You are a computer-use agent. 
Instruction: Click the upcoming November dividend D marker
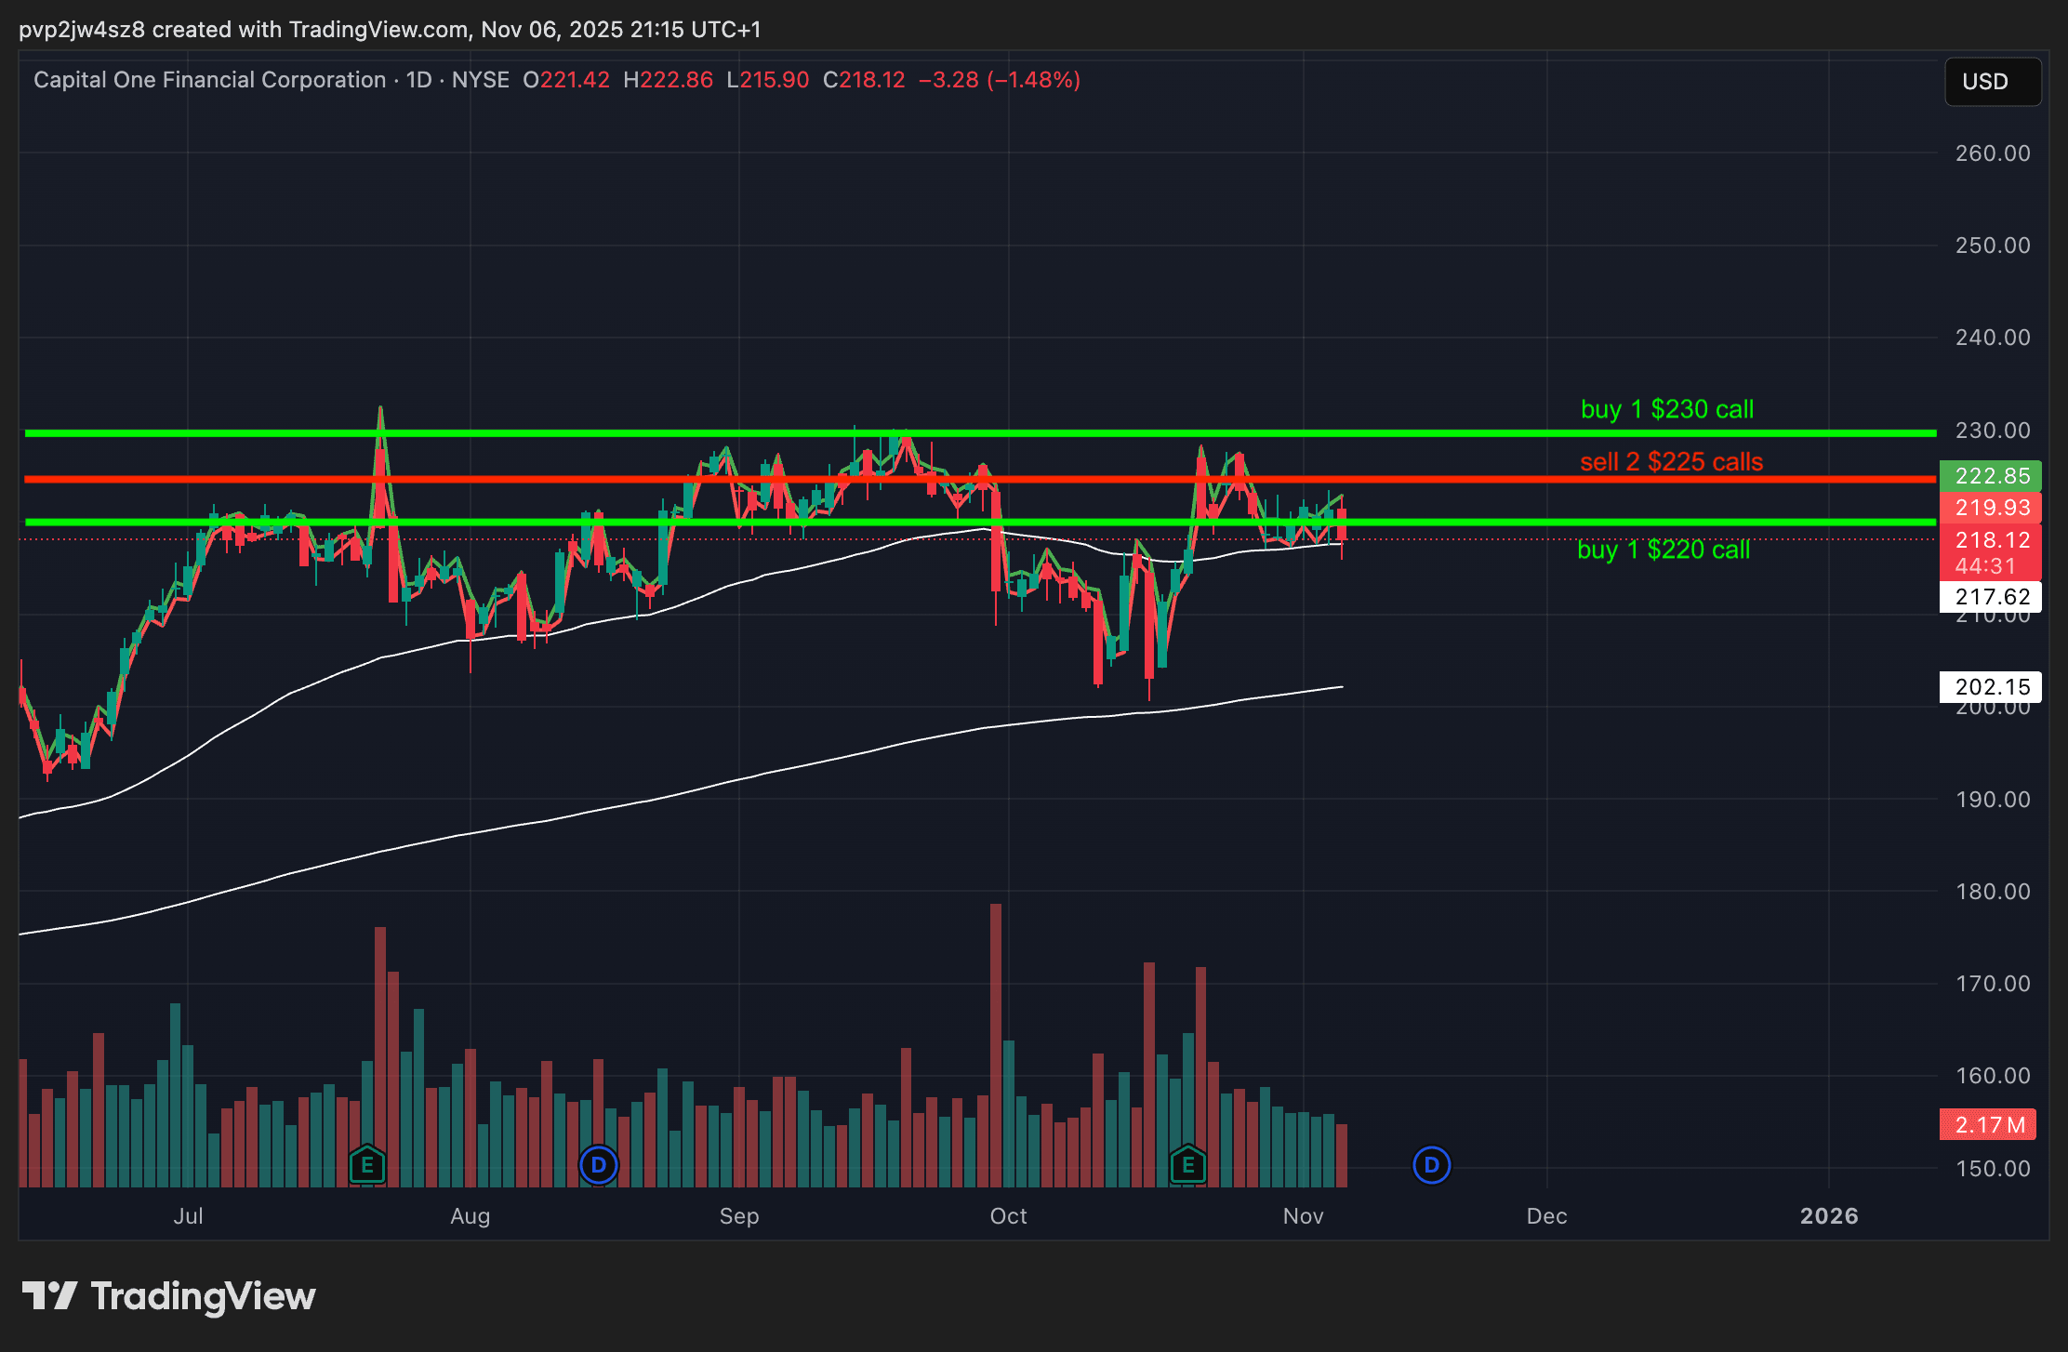click(1431, 1164)
